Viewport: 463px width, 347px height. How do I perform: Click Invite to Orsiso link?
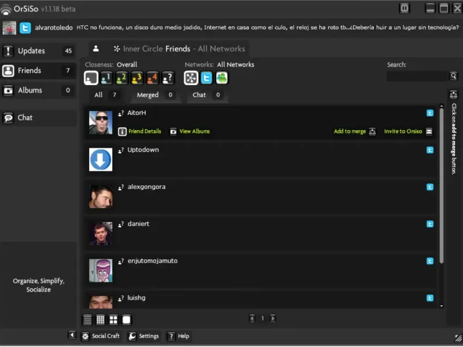tap(403, 131)
